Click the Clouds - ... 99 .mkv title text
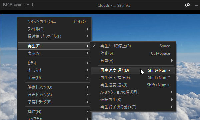The image size is (200, 120). coord(114,5)
